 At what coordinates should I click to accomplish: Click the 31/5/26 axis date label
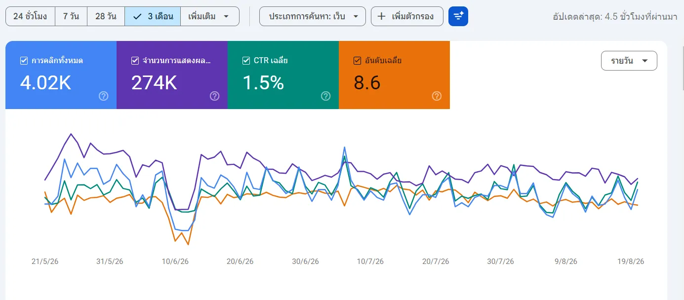110,262
